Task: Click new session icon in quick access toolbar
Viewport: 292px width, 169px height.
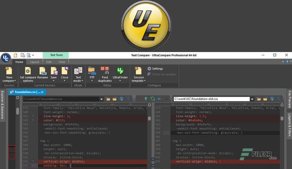Action: 15,55
